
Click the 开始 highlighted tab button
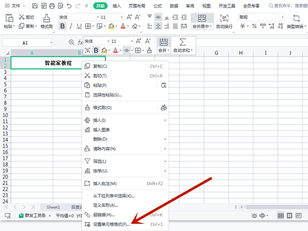(x=100, y=6)
